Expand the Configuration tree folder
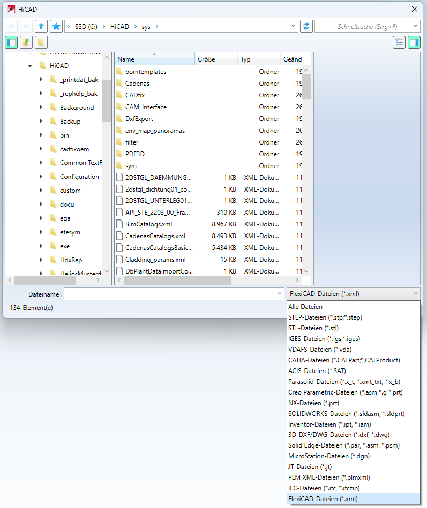The image size is (427, 508). (x=41, y=177)
